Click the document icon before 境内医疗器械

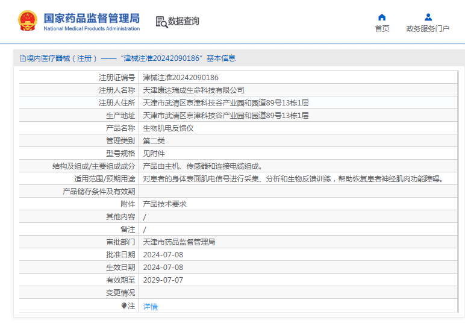tap(23, 58)
